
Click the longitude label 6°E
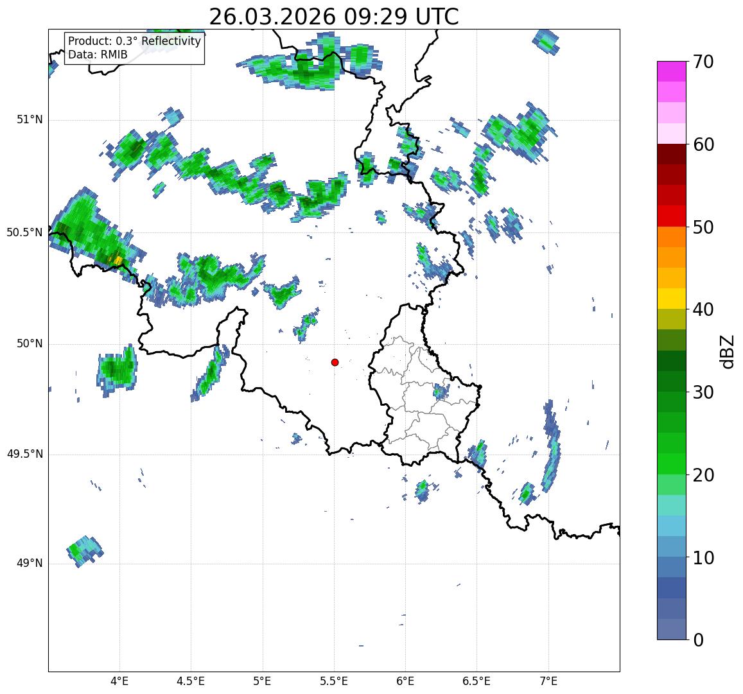coord(406,682)
